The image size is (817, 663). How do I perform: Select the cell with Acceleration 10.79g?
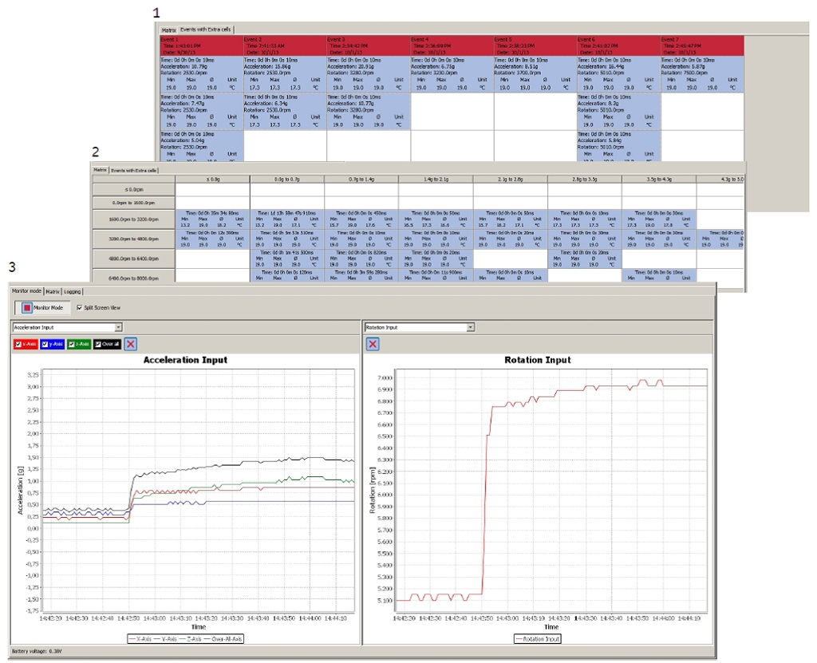coord(202,74)
